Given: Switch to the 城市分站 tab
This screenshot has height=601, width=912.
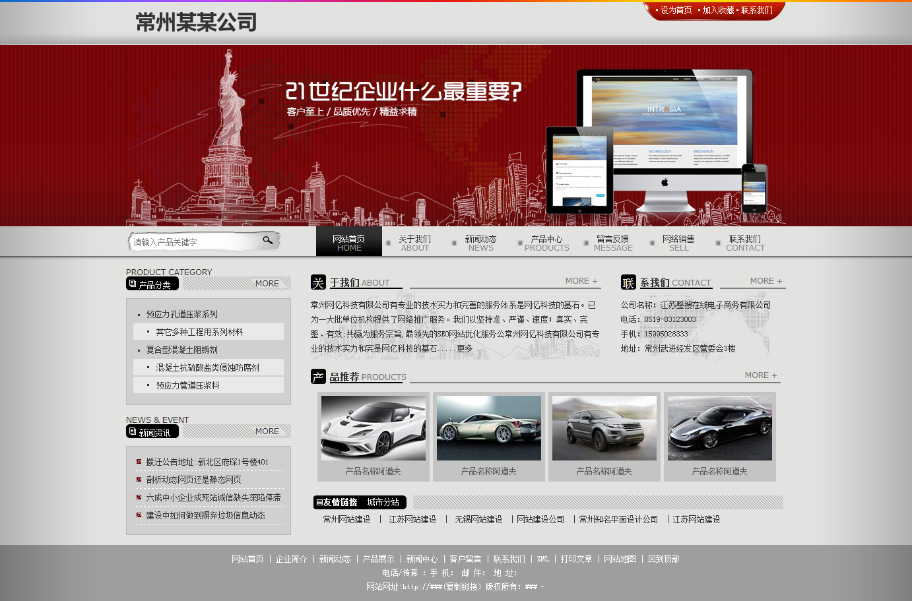Looking at the screenshot, I should pos(383,503).
